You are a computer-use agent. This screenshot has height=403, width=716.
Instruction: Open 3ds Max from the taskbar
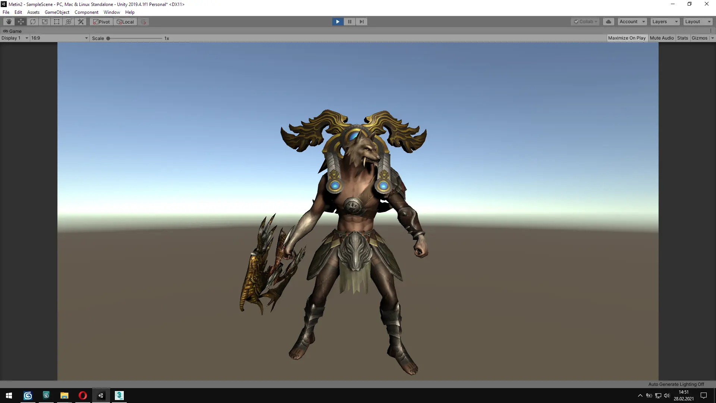119,396
